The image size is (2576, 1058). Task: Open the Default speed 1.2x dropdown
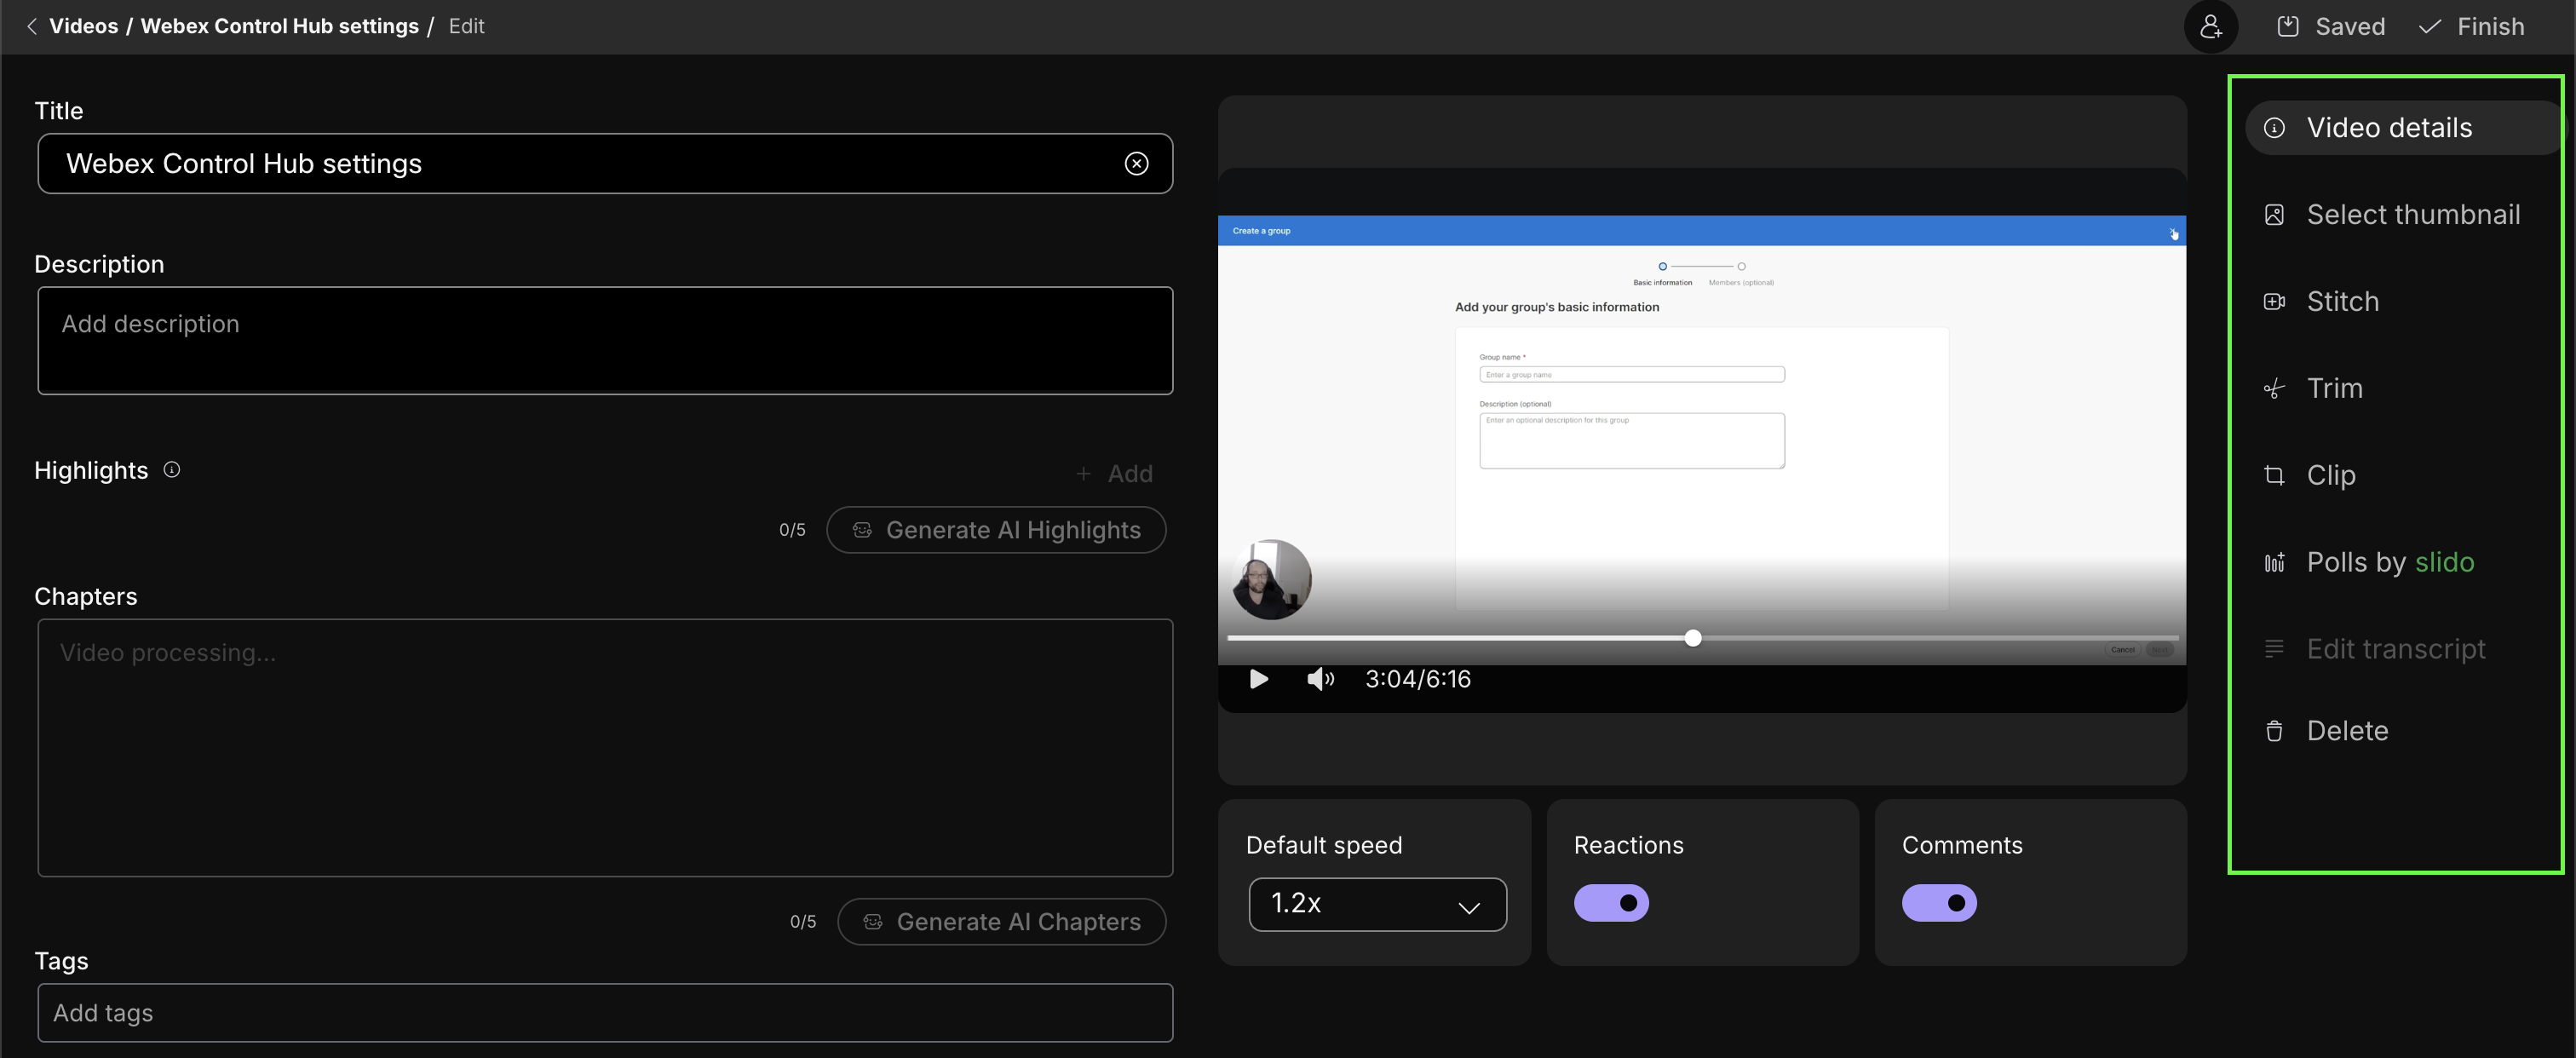point(1377,904)
